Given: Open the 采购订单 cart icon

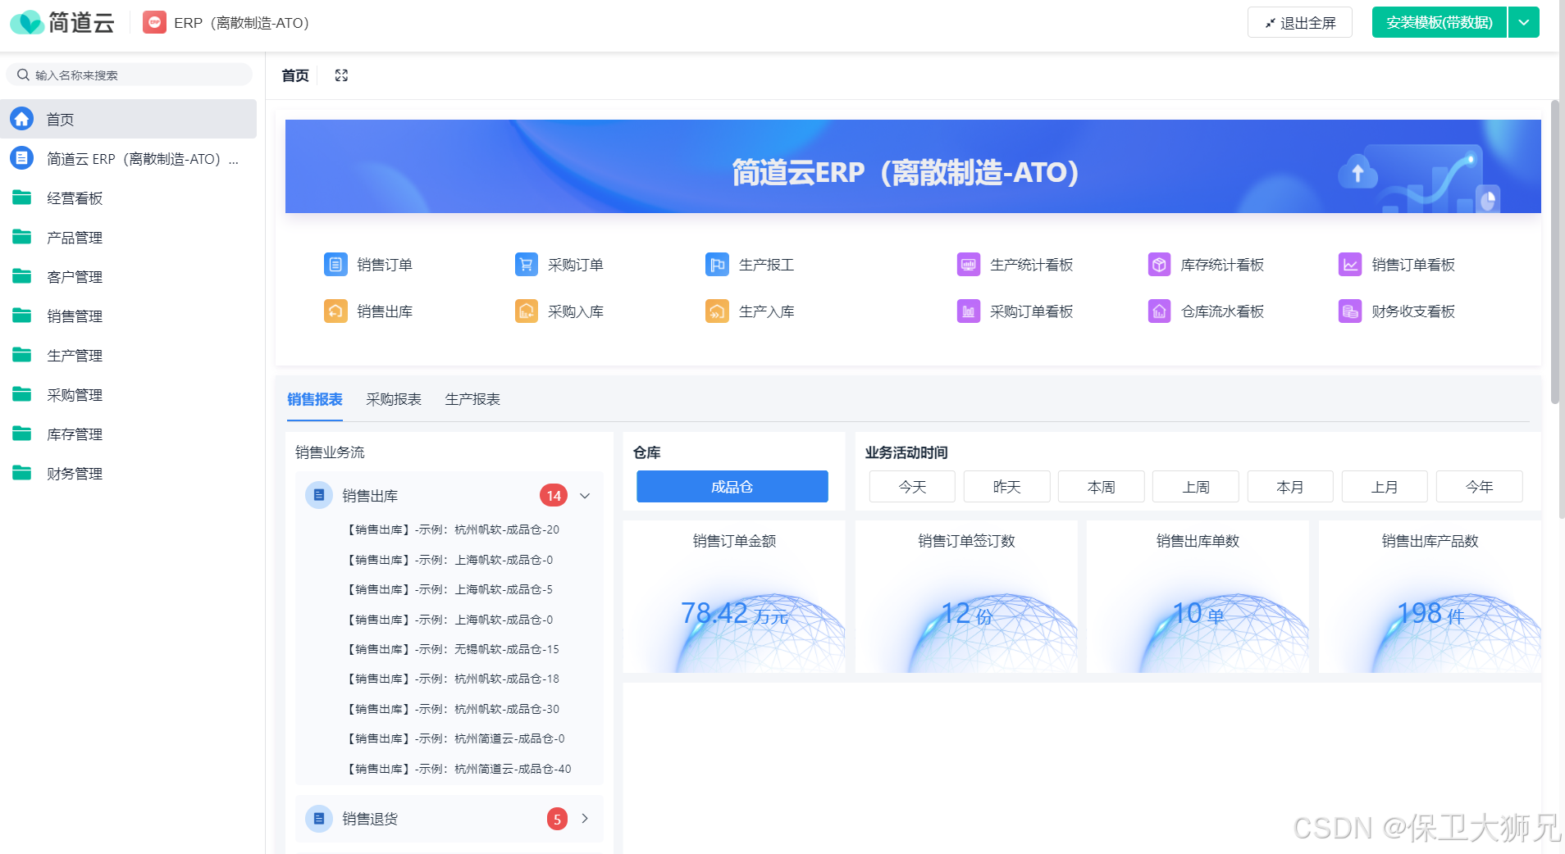Looking at the screenshot, I should click(527, 265).
